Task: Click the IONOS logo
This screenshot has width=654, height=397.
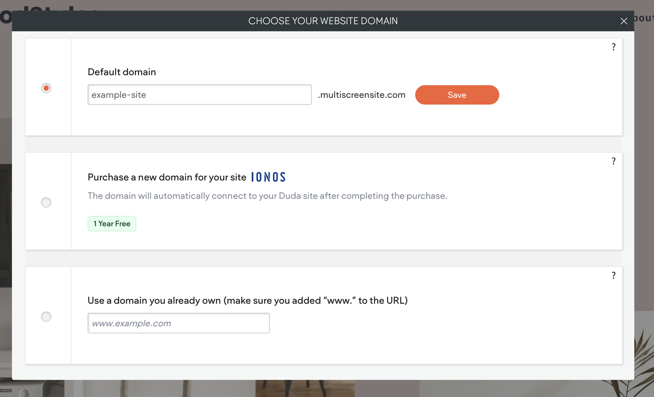Action: click(268, 177)
